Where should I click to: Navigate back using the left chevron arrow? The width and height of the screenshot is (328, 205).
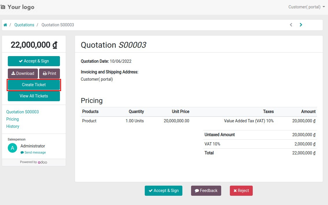291,25
